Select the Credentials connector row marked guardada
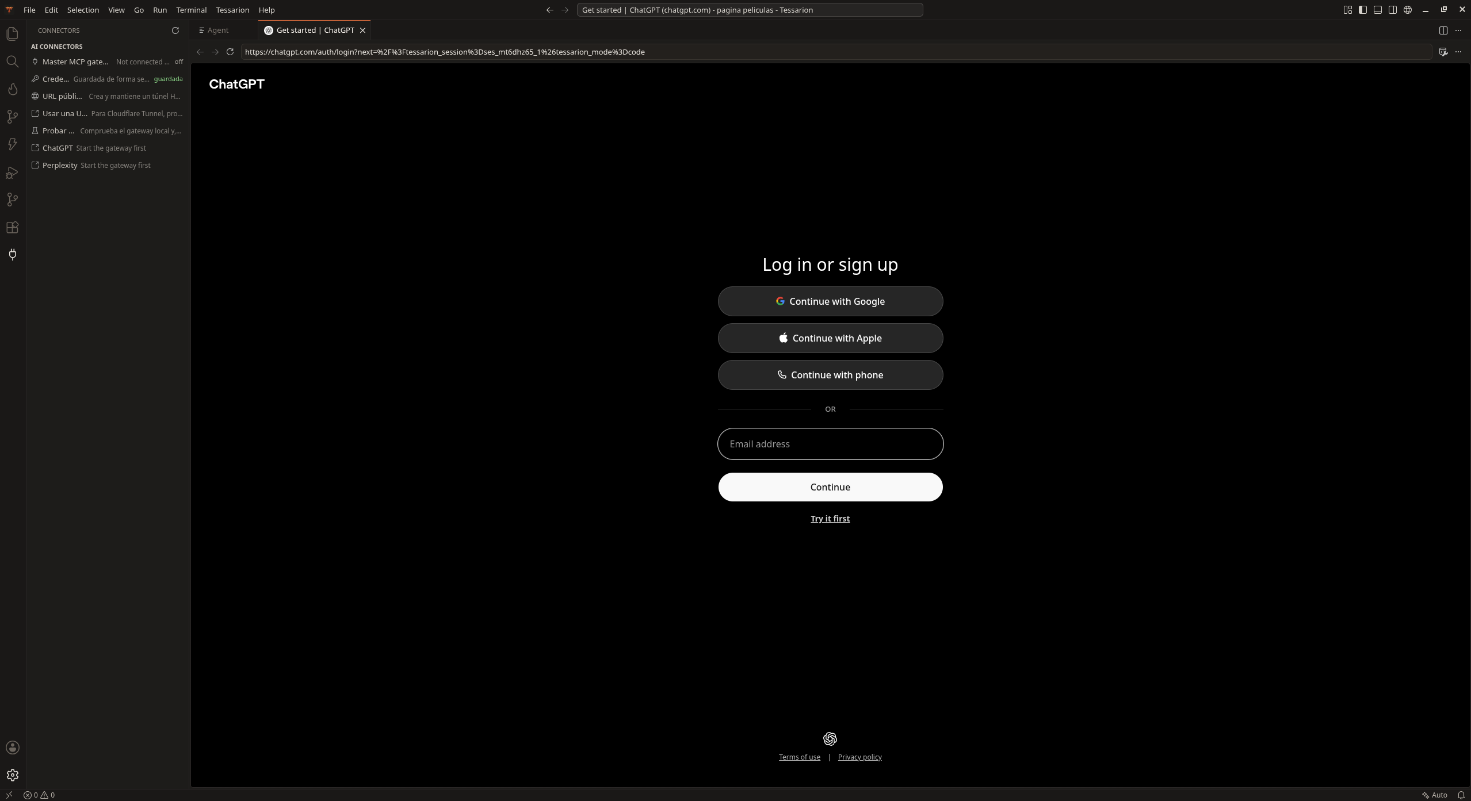Screen dimensions: 1471x801 [x=108, y=79]
